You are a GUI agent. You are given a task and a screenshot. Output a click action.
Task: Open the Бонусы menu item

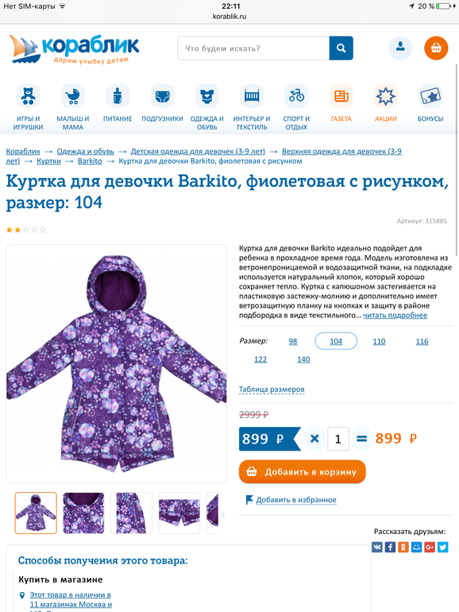click(x=430, y=118)
